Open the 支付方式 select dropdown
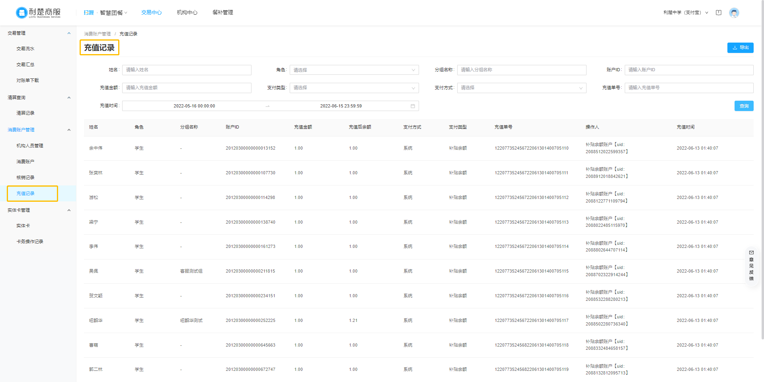 click(x=522, y=88)
